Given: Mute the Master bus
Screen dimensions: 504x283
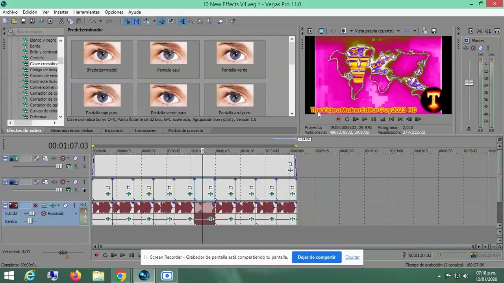Looking at the screenshot, I should 480,48.
